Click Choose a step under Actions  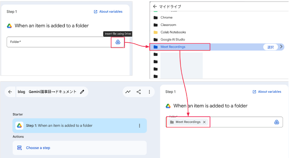pyautogui.click(x=38, y=148)
